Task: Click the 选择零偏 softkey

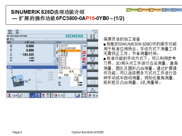Action: click(92, 37)
